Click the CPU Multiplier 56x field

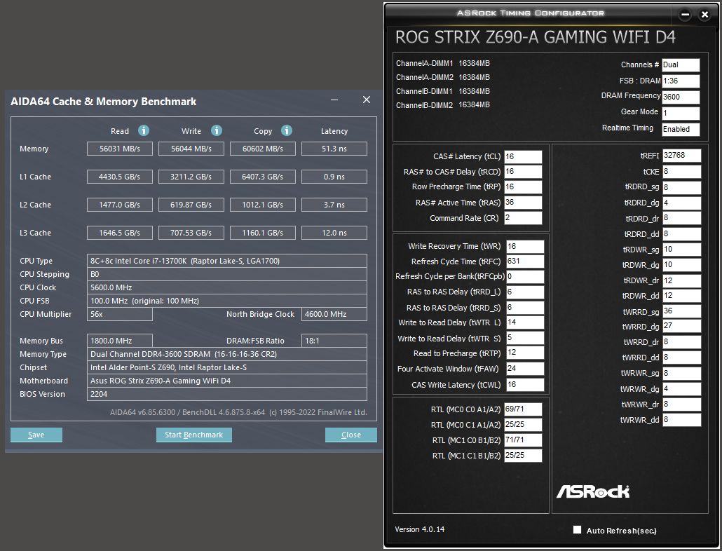click(x=120, y=314)
